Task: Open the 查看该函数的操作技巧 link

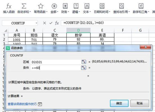Action: click(x=22, y=104)
